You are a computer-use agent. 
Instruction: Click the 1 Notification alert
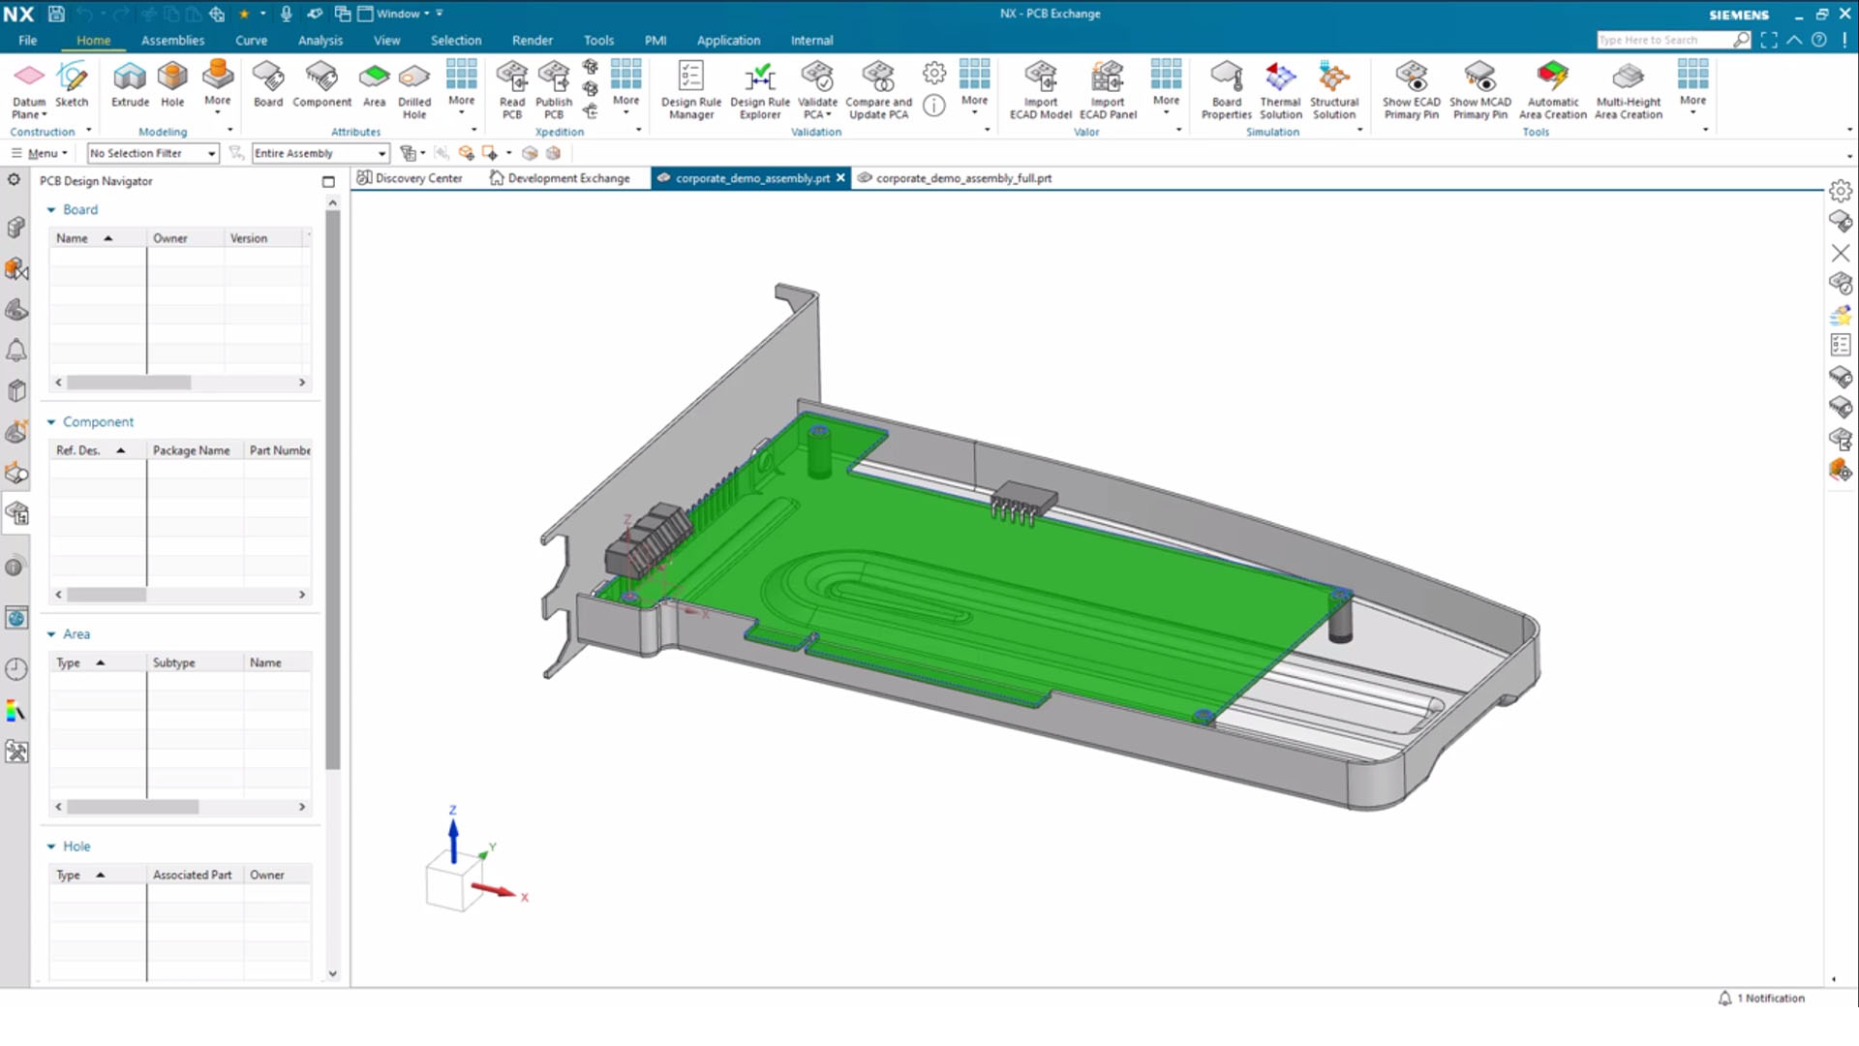[1762, 998]
